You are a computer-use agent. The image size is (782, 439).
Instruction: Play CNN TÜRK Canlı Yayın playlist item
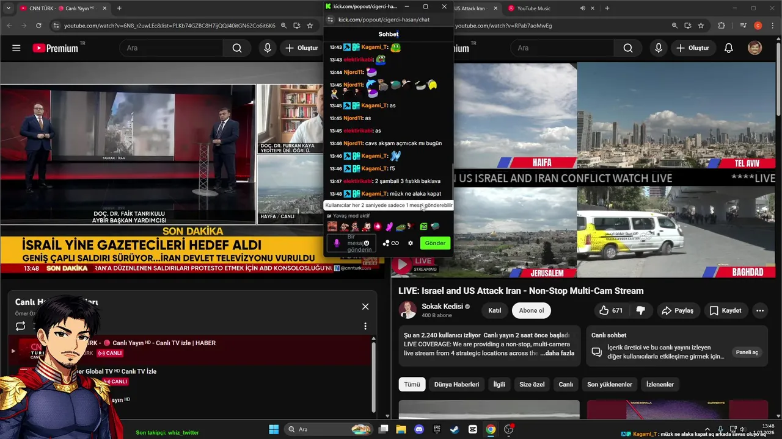click(x=189, y=349)
